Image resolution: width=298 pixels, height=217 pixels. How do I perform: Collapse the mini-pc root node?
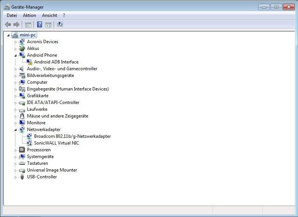pyautogui.click(x=8, y=35)
